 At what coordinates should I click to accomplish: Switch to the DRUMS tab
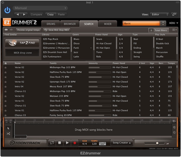[51, 24]
